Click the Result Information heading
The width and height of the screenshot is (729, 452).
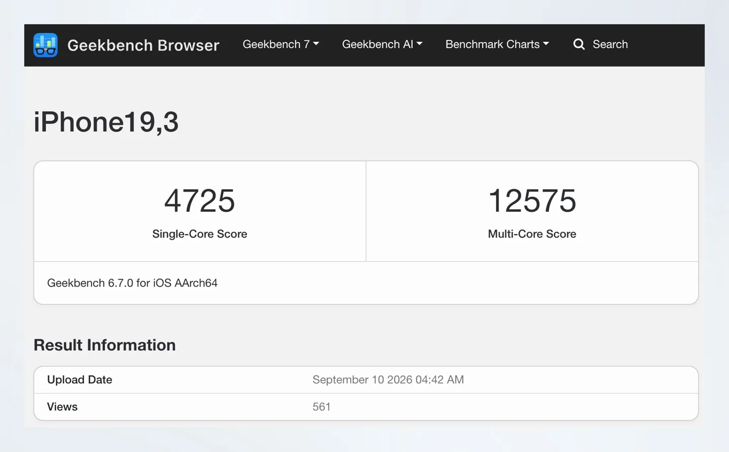click(x=105, y=345)
